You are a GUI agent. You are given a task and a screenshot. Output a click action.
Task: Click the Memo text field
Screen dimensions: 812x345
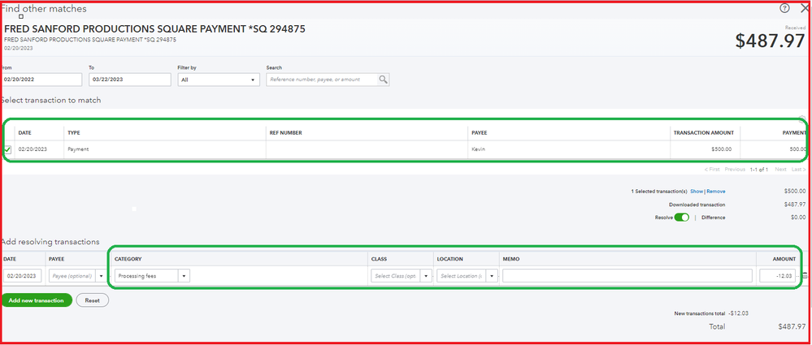627,276
